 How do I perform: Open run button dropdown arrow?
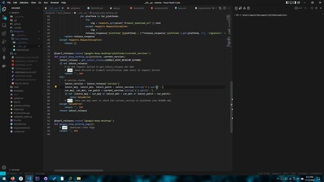216,8
